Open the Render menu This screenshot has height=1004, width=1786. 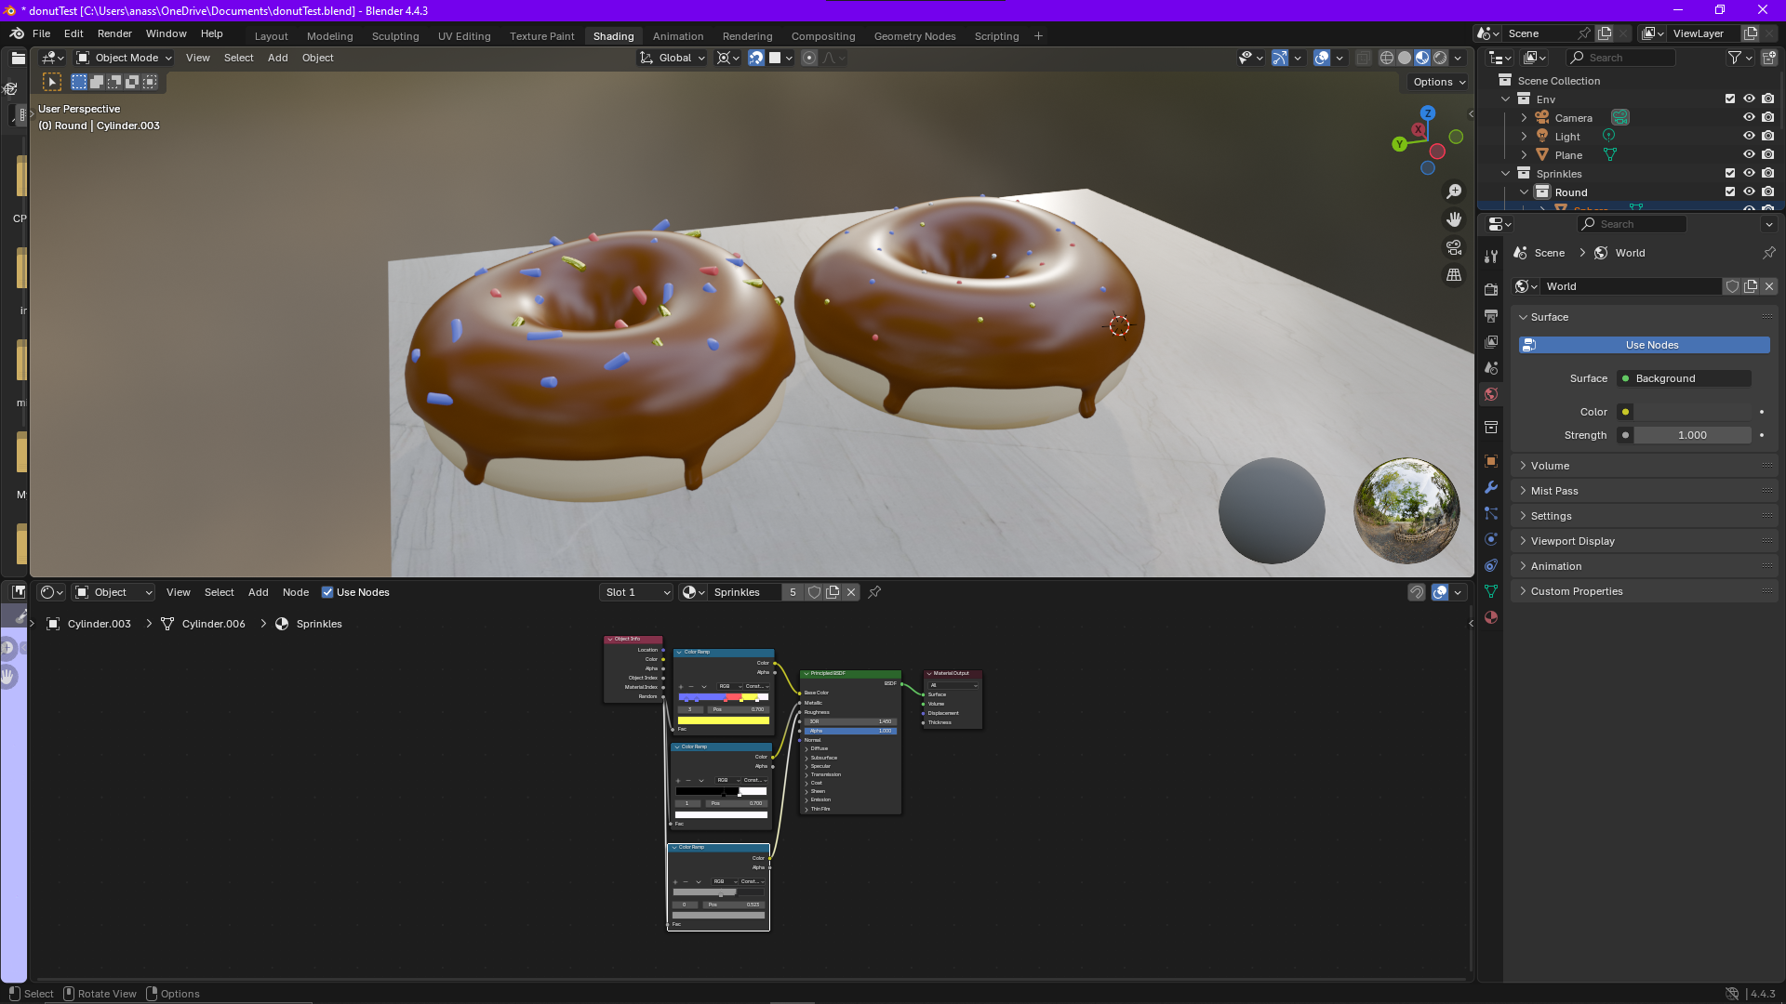(114, 33)
